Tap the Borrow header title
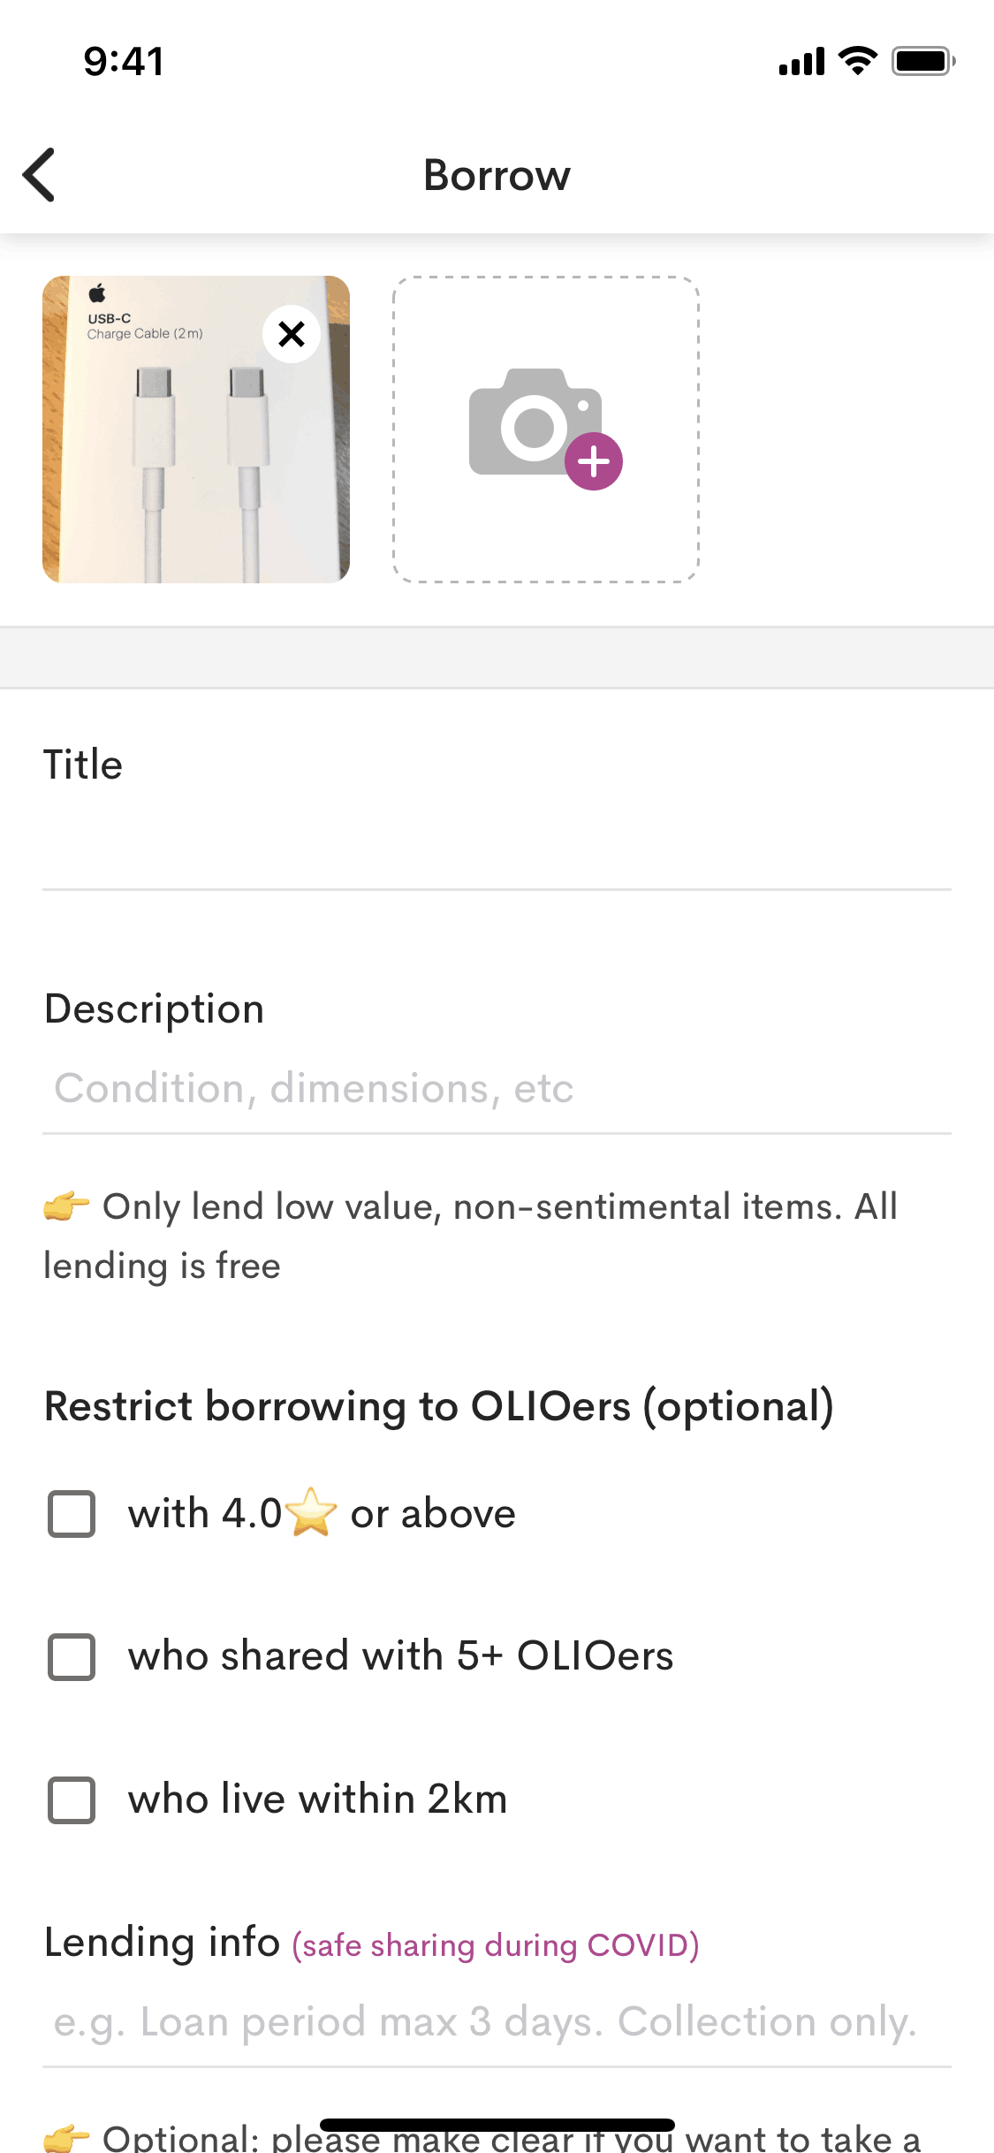 pos(497,175)
